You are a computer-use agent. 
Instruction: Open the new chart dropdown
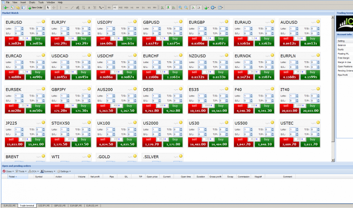pos(6,7)
